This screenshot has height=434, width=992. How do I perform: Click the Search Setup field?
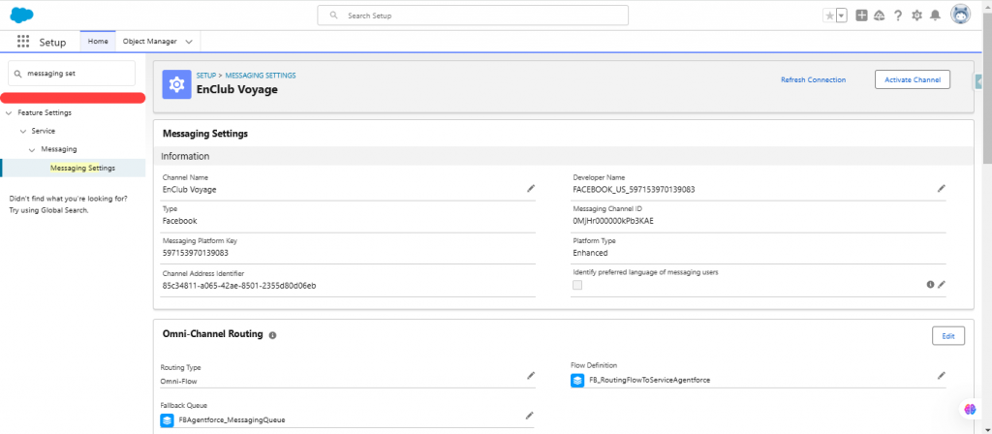coord(473,15)
